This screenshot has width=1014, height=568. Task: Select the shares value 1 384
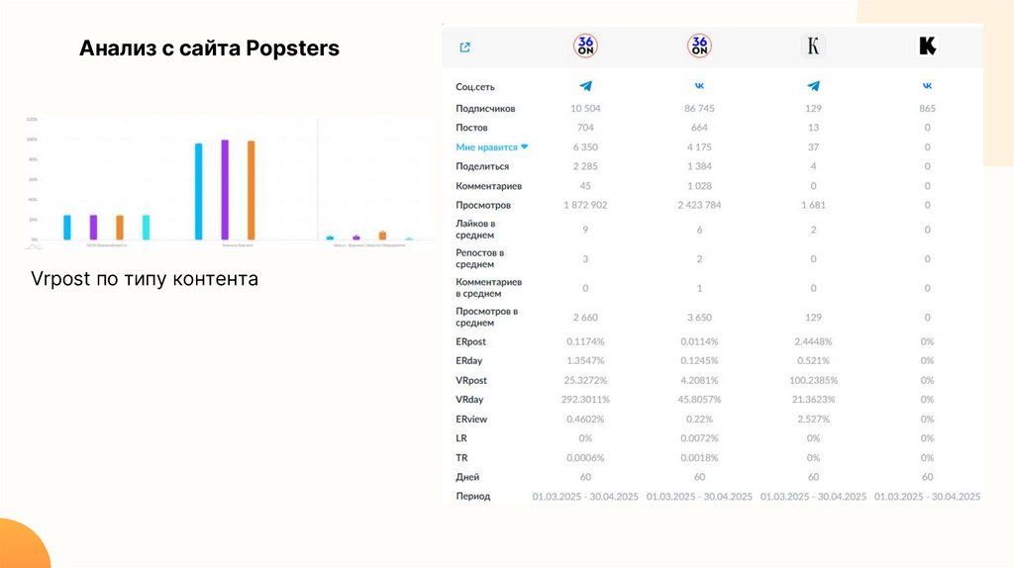coord(699,166)
